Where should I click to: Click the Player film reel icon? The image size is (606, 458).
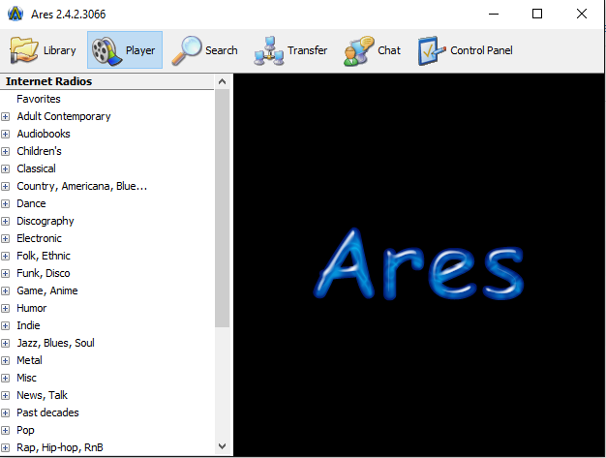tap(106, 51)
